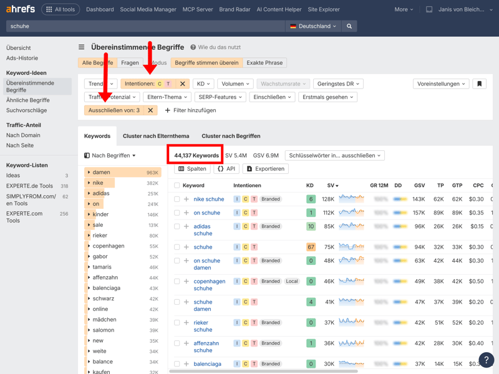Toggle the hamburger sidebar menu icon
The width and height of the screenshot is (499, 374).
tap(81, 47)
